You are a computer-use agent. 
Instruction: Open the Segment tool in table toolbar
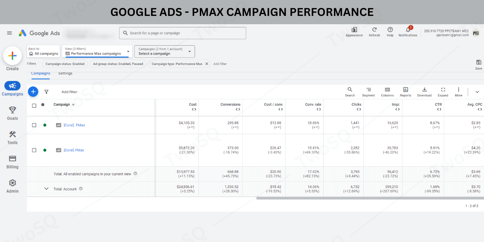pos(368,92)
